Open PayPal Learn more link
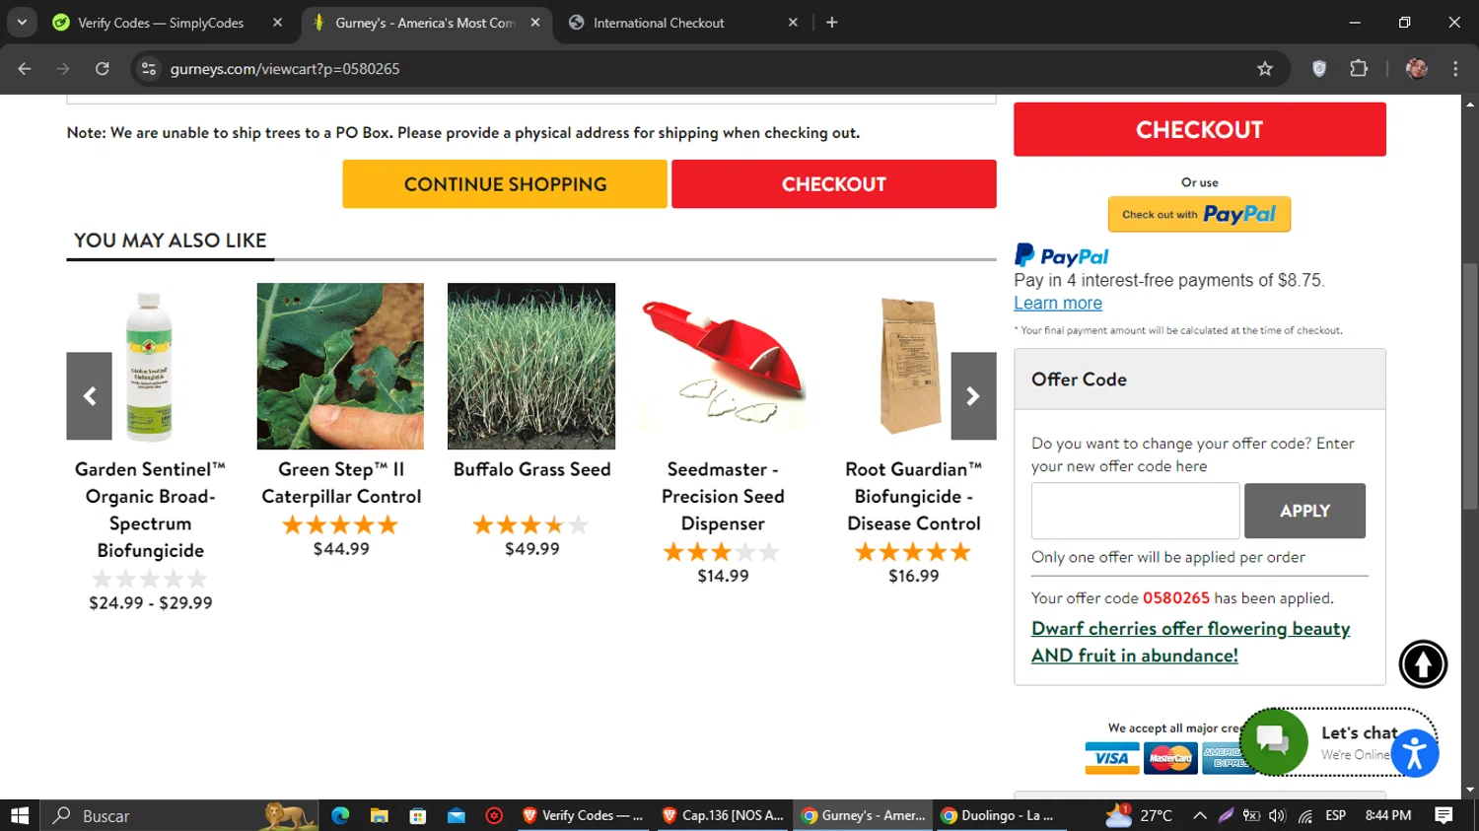This screenshot has width=1479, height=831. point(1058,304)
